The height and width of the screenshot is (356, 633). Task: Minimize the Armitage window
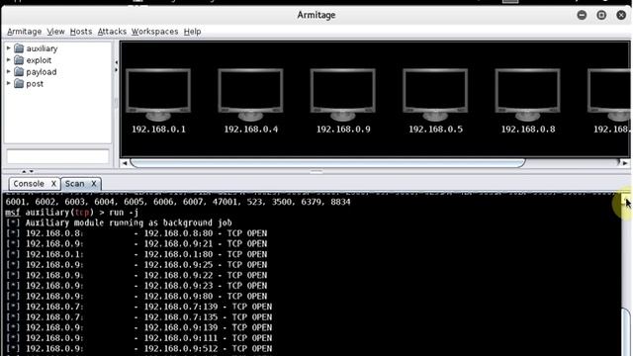(x=582, y=15)
